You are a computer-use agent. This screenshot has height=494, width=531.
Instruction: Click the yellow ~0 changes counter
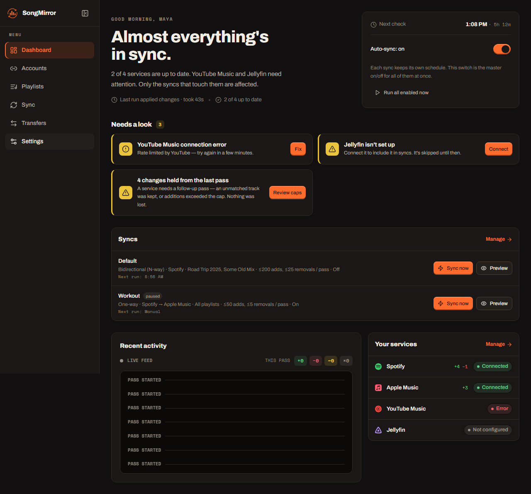point(331,361)
